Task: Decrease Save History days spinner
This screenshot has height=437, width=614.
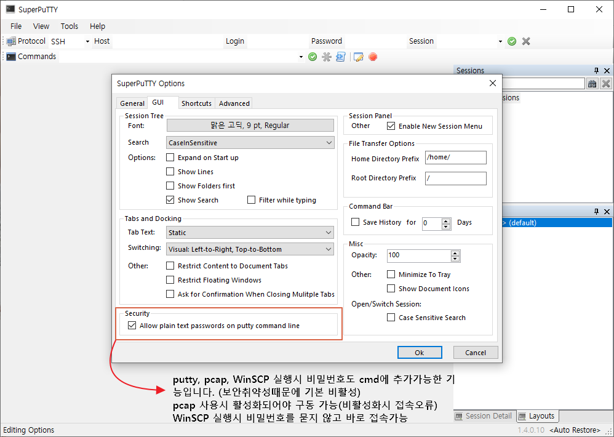Action: coord(446,227)
